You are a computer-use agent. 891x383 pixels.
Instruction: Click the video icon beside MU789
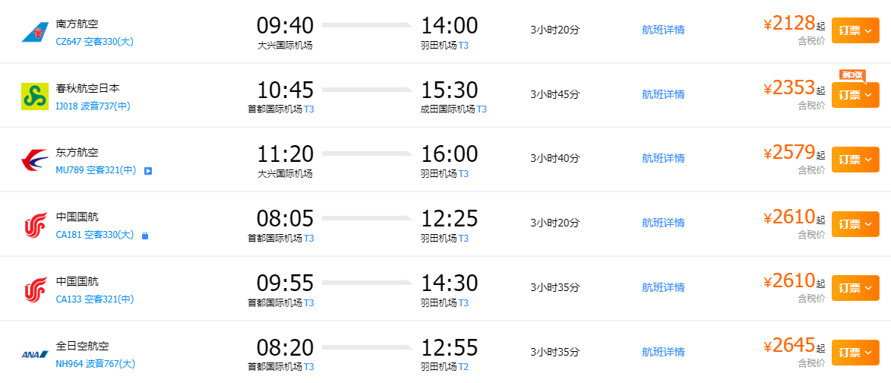click(148, 170)
